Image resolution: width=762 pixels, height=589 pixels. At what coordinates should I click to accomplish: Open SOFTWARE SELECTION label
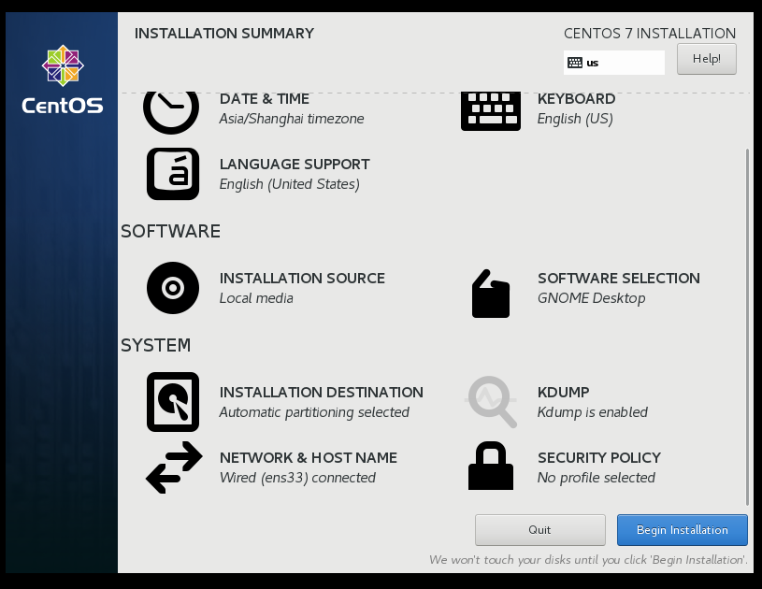[x=619, y=278]
